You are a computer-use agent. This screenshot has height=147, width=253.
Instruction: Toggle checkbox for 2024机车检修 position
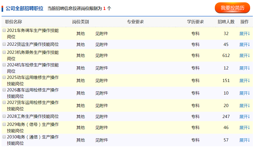[x=4, y=65]
